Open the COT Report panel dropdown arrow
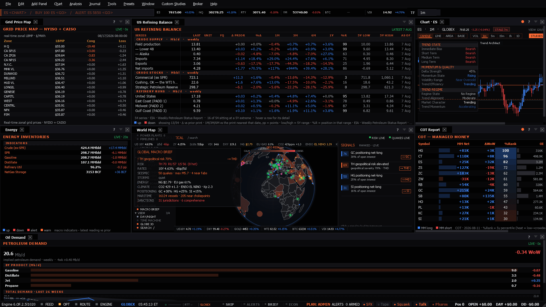Screen dimensions: 546x307 tap(536, 130)
